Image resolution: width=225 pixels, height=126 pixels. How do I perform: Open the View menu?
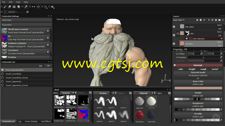pos(18,2)
